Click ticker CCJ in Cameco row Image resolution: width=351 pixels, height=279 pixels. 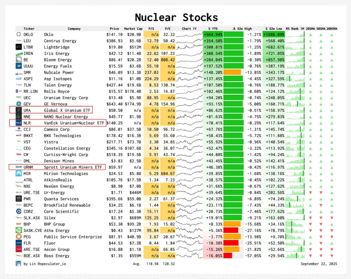(27, 129)
